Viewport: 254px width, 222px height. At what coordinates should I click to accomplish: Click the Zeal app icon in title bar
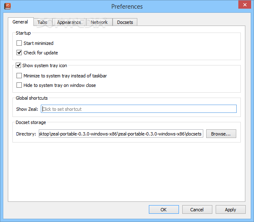(x=7, y=6)
